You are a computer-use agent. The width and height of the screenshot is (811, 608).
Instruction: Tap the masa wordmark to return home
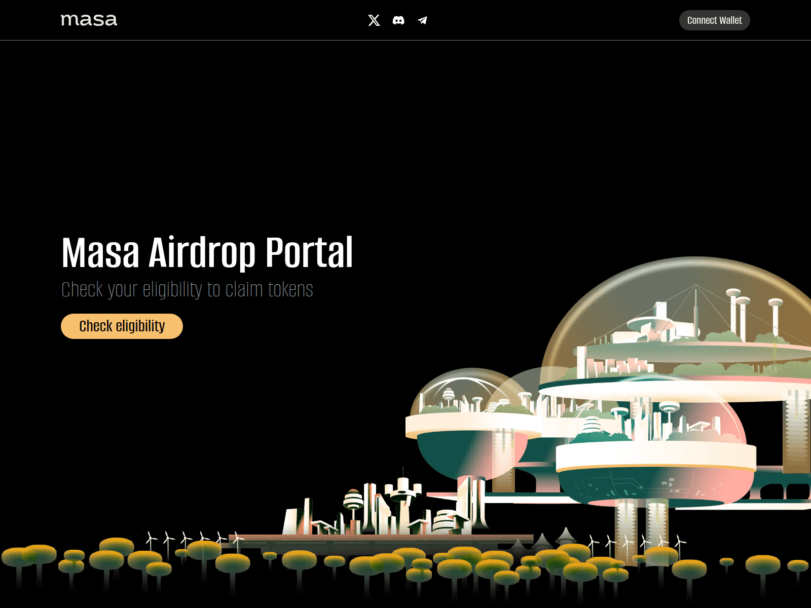click(89, 20)
